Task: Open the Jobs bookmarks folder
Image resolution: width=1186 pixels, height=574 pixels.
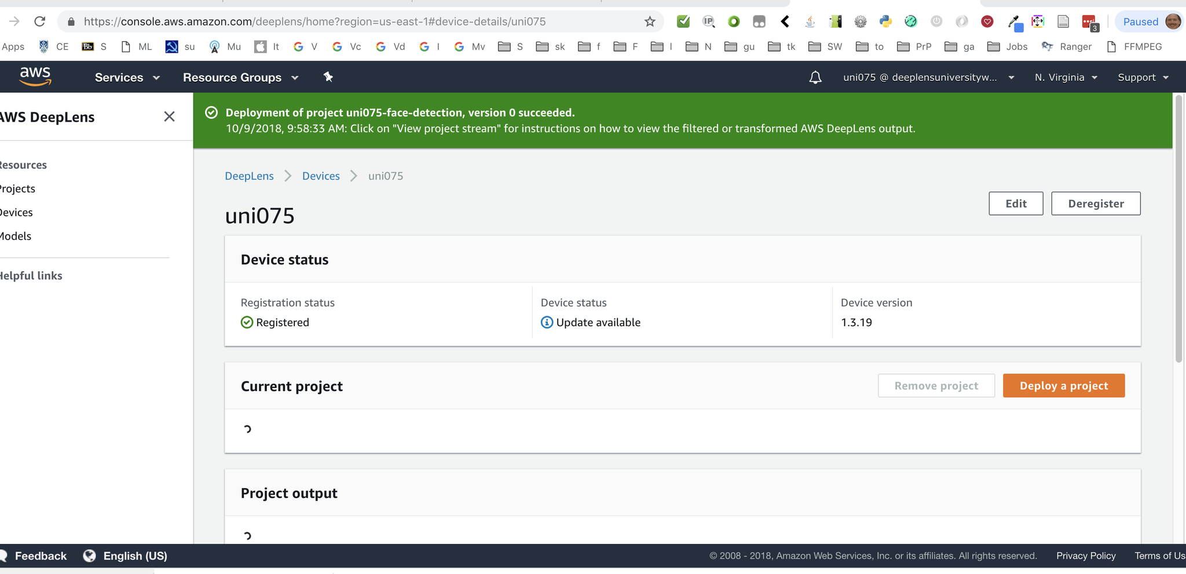Action: click(1007, 46)
